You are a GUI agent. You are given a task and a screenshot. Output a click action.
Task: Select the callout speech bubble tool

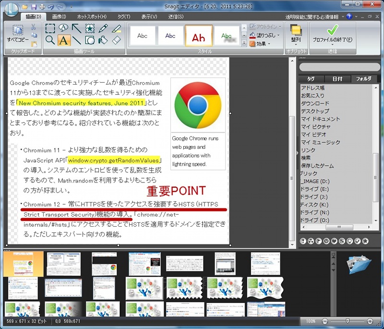pos(63,28)
